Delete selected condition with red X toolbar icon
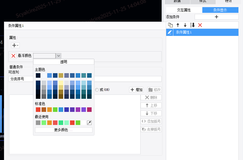The image size is (243, 160). pos(200,25)
